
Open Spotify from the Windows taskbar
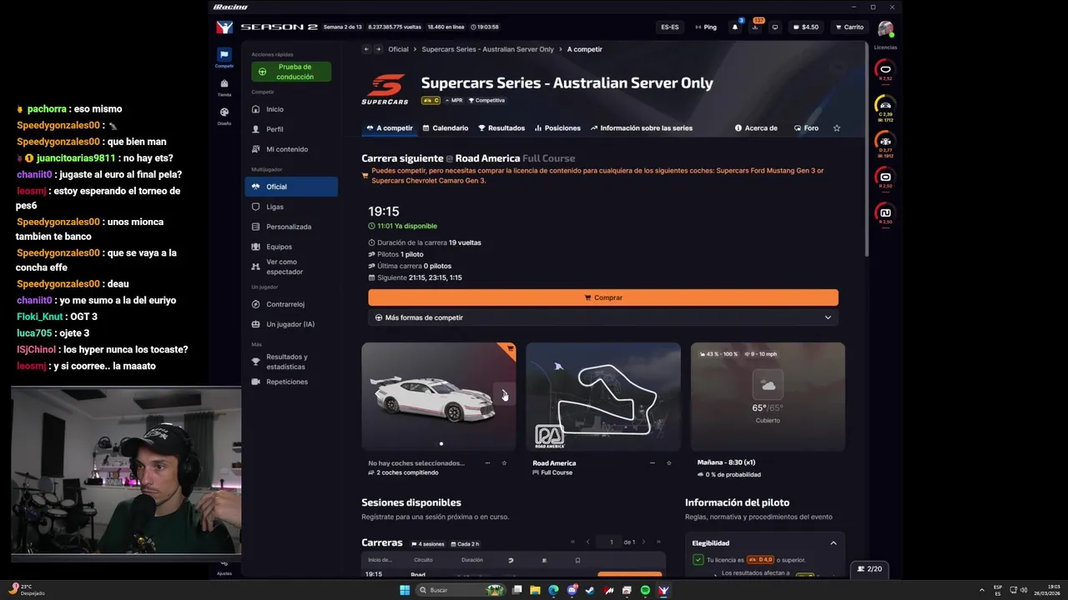[x=645, y=590]
